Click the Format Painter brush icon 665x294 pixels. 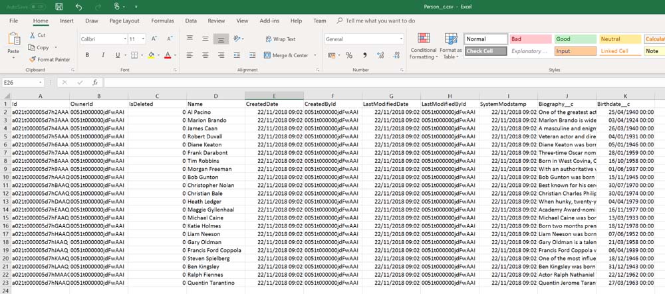click(33, 59)
